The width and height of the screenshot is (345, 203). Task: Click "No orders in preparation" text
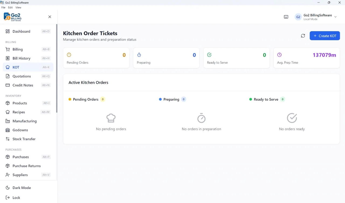point(201,129)
